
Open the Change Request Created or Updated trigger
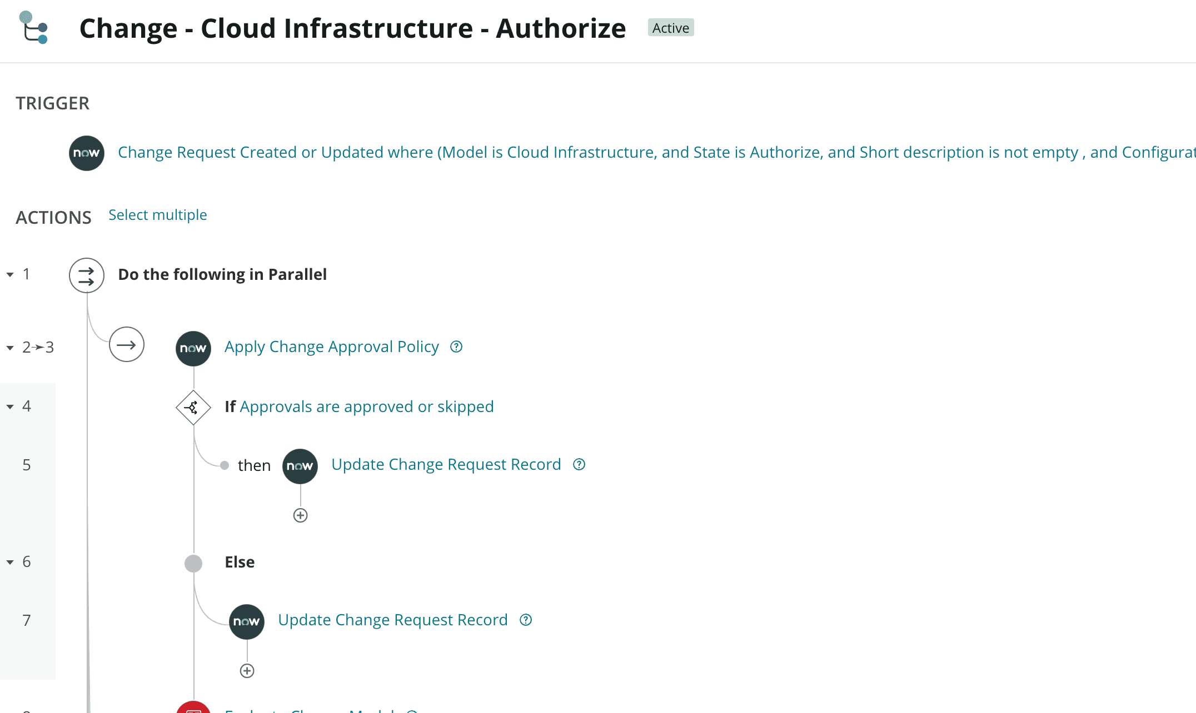(657, 152)
